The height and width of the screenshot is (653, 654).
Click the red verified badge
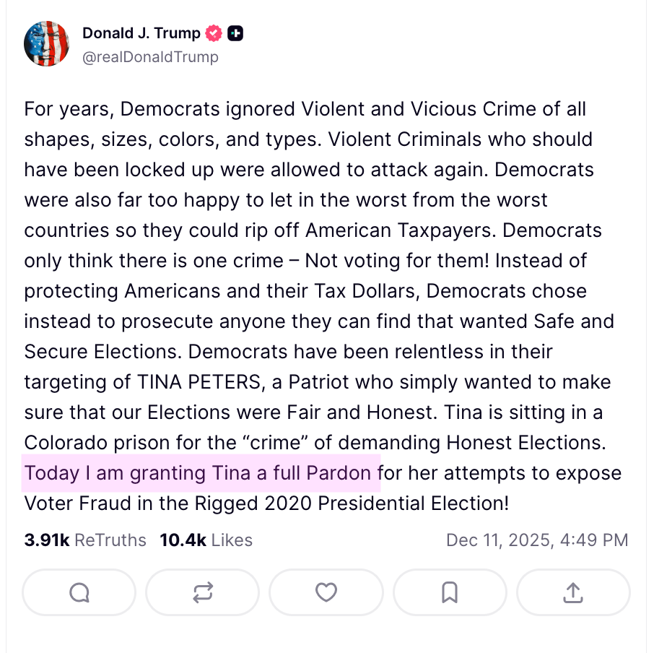(214, 33)
